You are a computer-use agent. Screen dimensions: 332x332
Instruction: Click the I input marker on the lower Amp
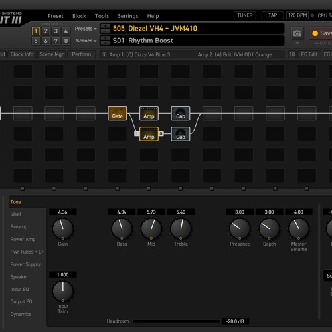tap(137, 133)
